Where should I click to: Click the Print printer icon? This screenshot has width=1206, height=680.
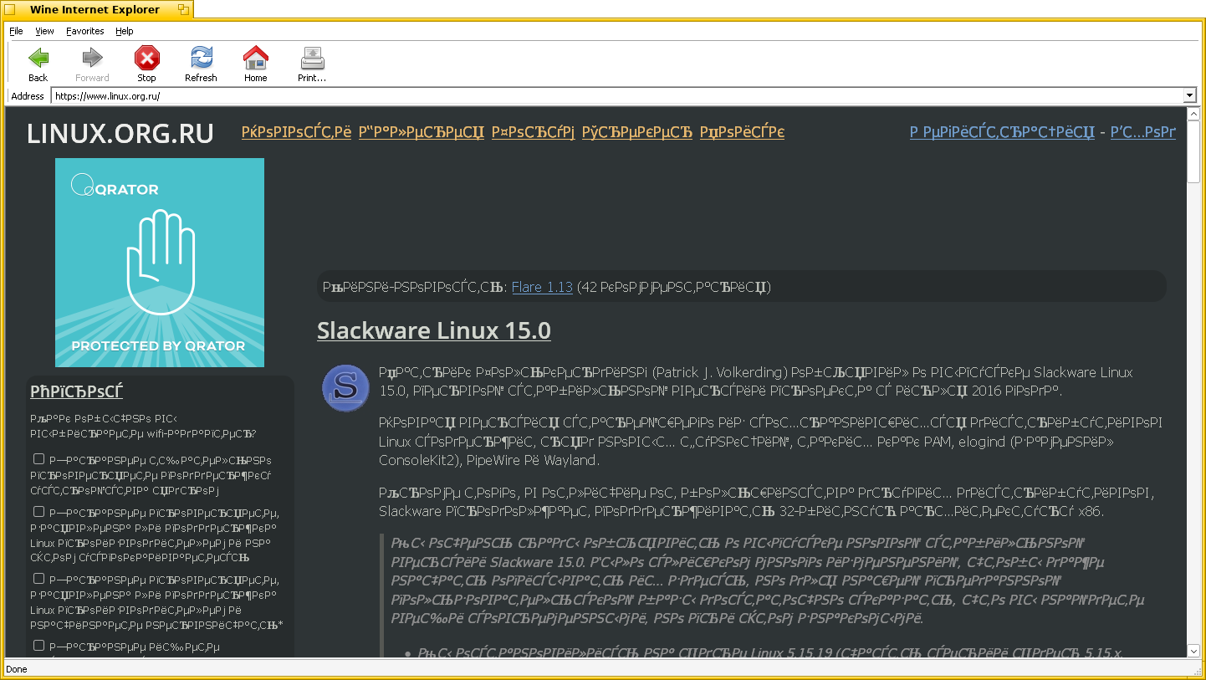tap(312, 59)
